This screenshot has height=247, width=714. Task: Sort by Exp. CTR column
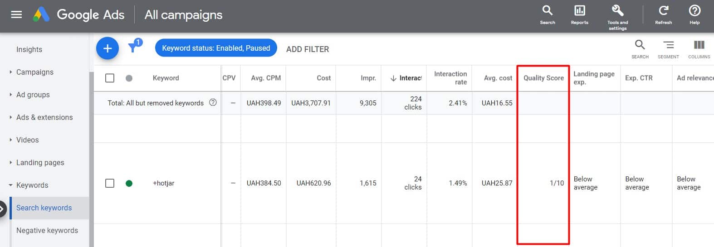pyautogui.click(x=639, y=78)
